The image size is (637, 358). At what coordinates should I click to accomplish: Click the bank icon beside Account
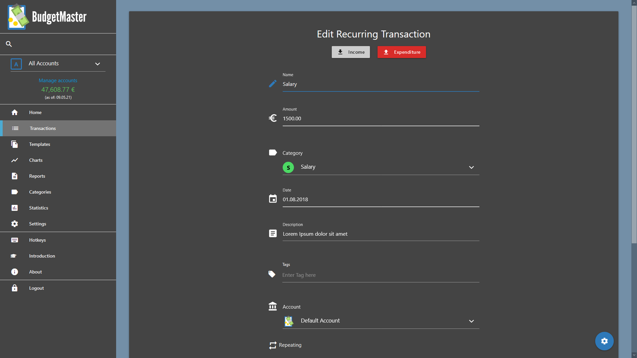point(273,306)
